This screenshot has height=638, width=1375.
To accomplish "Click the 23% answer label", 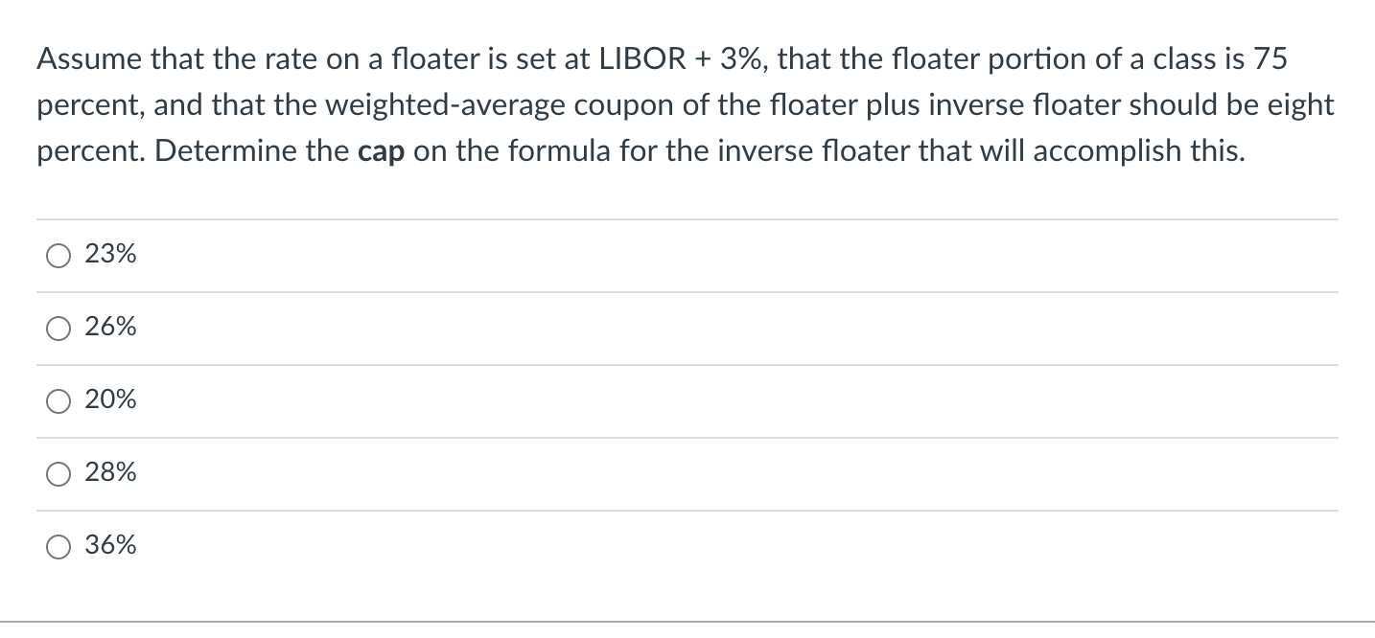I will click(x=110, y=255).
